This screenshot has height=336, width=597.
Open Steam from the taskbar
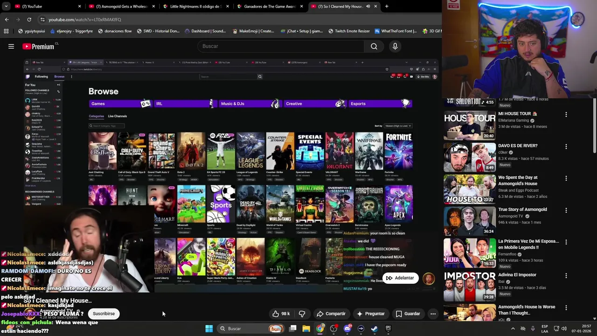[374, 329]
